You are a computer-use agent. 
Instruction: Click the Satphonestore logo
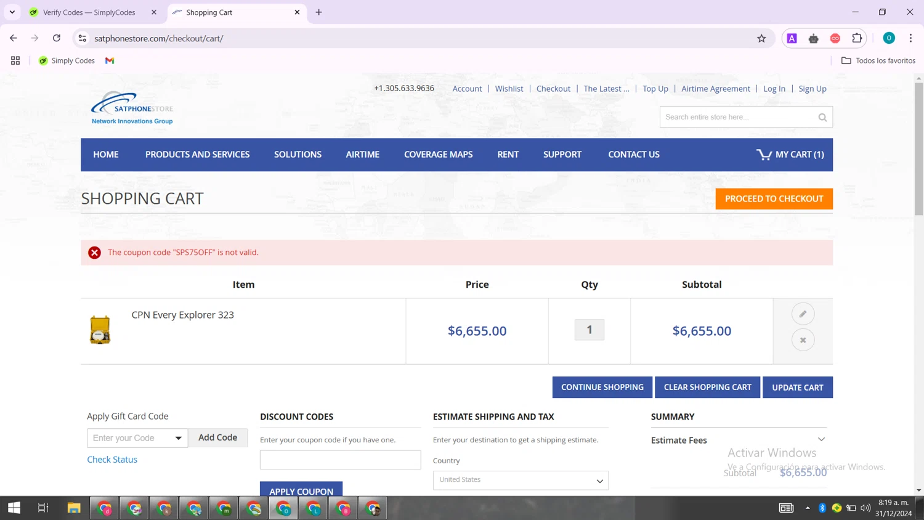coord(132,108)
